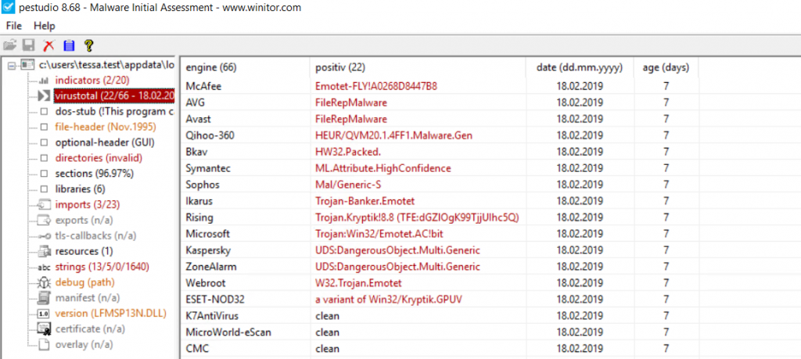
Task: Click the dos-stub square icon
Action: point(44,111)
